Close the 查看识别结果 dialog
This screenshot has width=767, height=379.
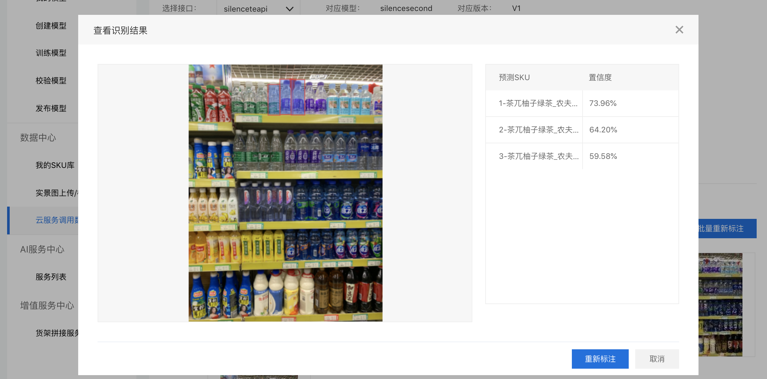(x=679, y=30)
